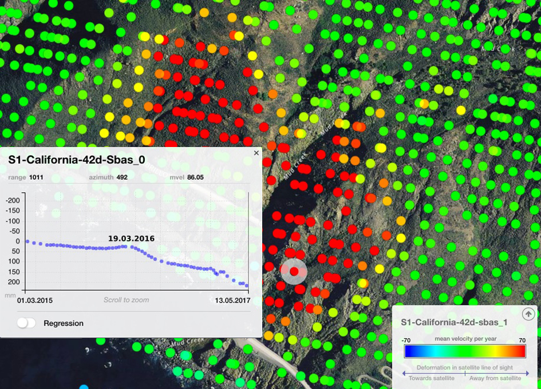Click the first data point in chart
The height and width of the screenshot is (389, 541).
27,241
